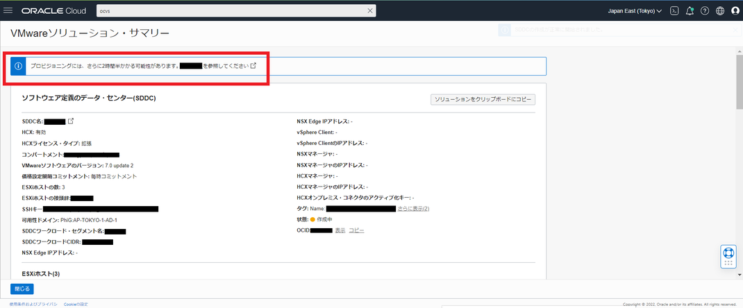The width and height of the screenshot is (743, 308).
Task: Click the vertical page scrollbar
Action: pyautogui.click(x=740, y=161)
